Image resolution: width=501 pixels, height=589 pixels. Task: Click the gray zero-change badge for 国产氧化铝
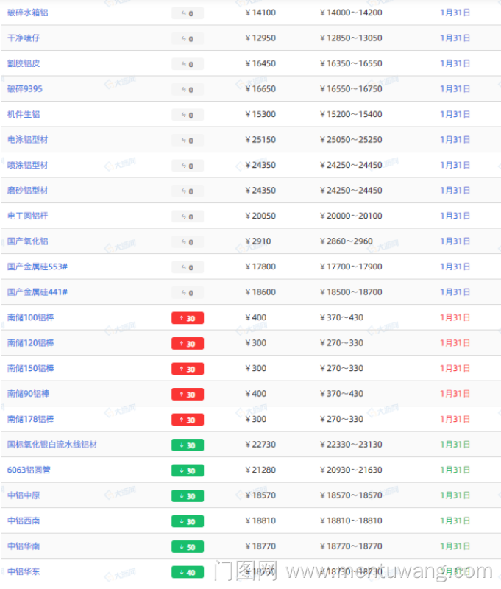point(188,241)
